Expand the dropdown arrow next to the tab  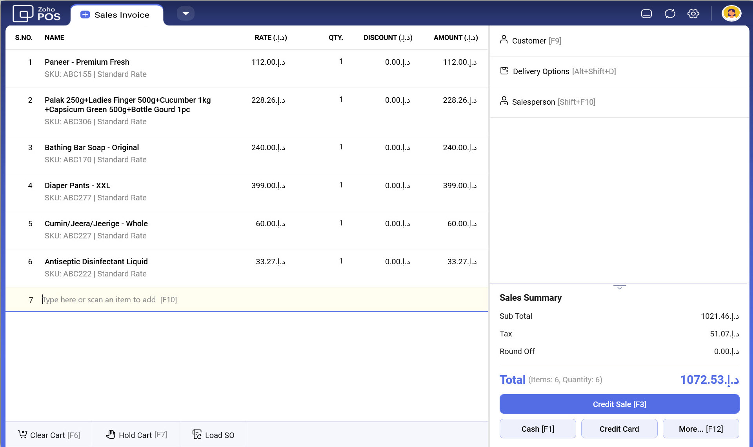[186, 14]
